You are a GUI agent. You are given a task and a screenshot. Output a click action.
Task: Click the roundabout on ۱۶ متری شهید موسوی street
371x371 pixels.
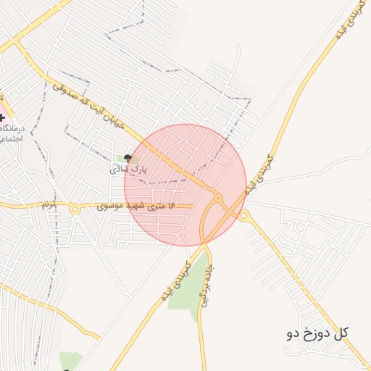[x=75, y=209]
